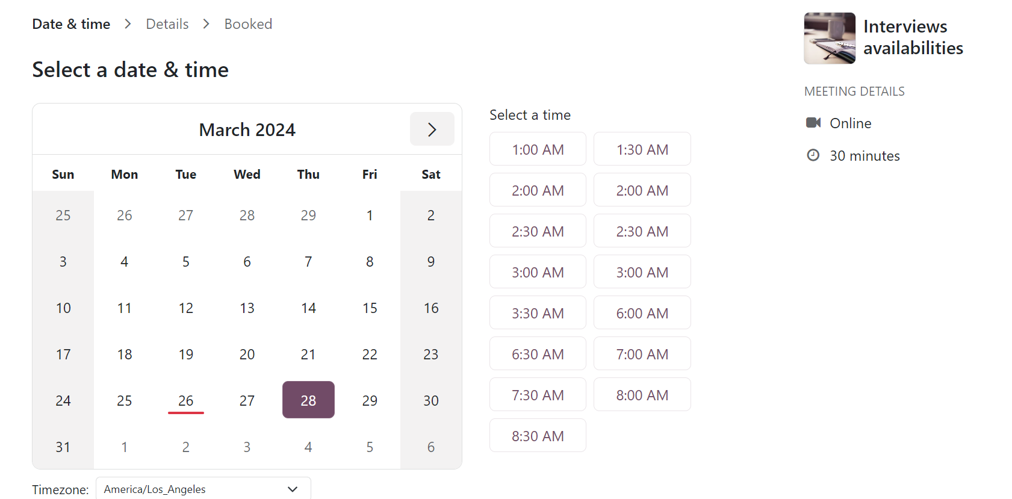Click the March 2024 month header
The image size is (1012, 499).
coord(247,129)
